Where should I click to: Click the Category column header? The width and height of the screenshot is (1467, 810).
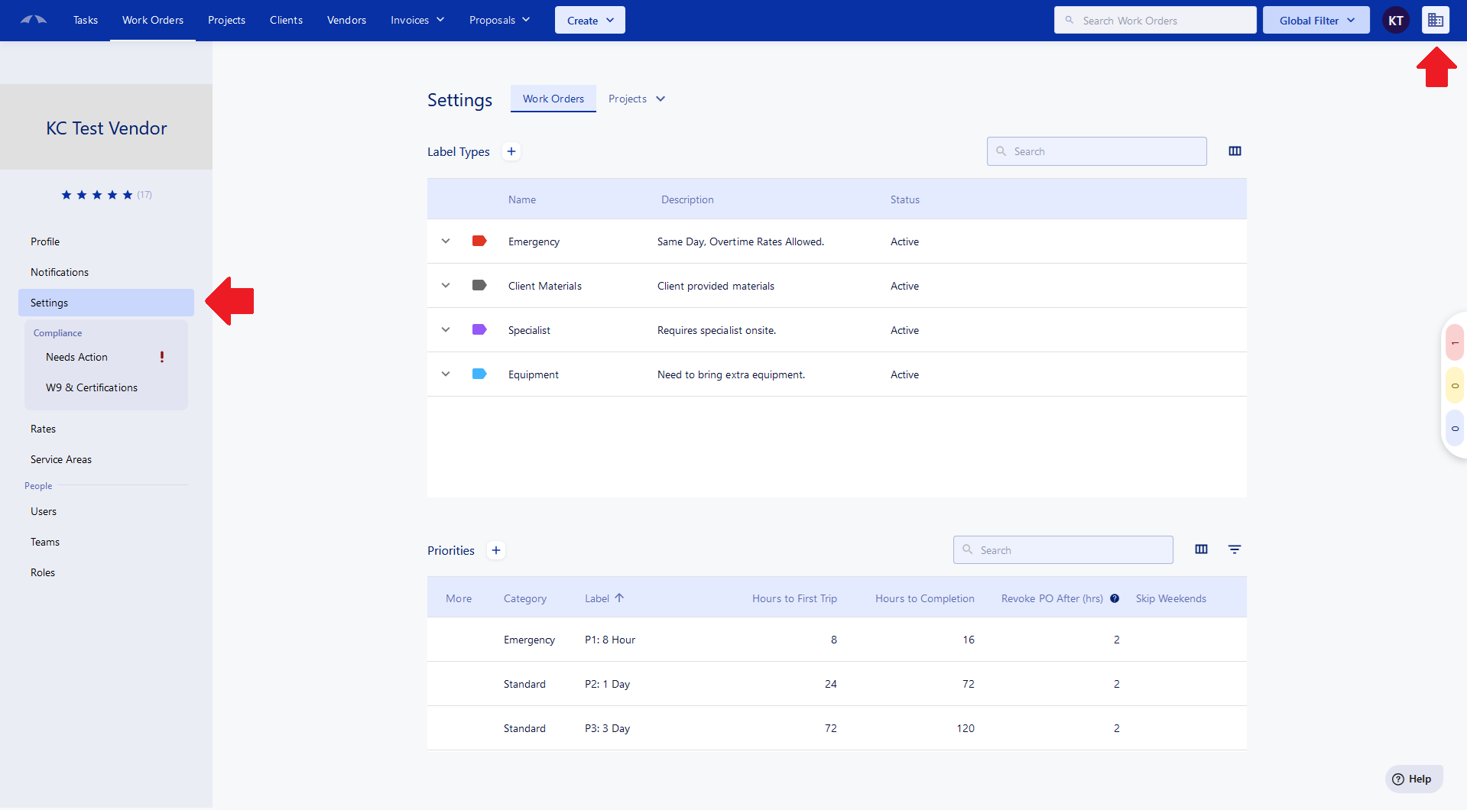pyautogui.click(x=524, y=598)
